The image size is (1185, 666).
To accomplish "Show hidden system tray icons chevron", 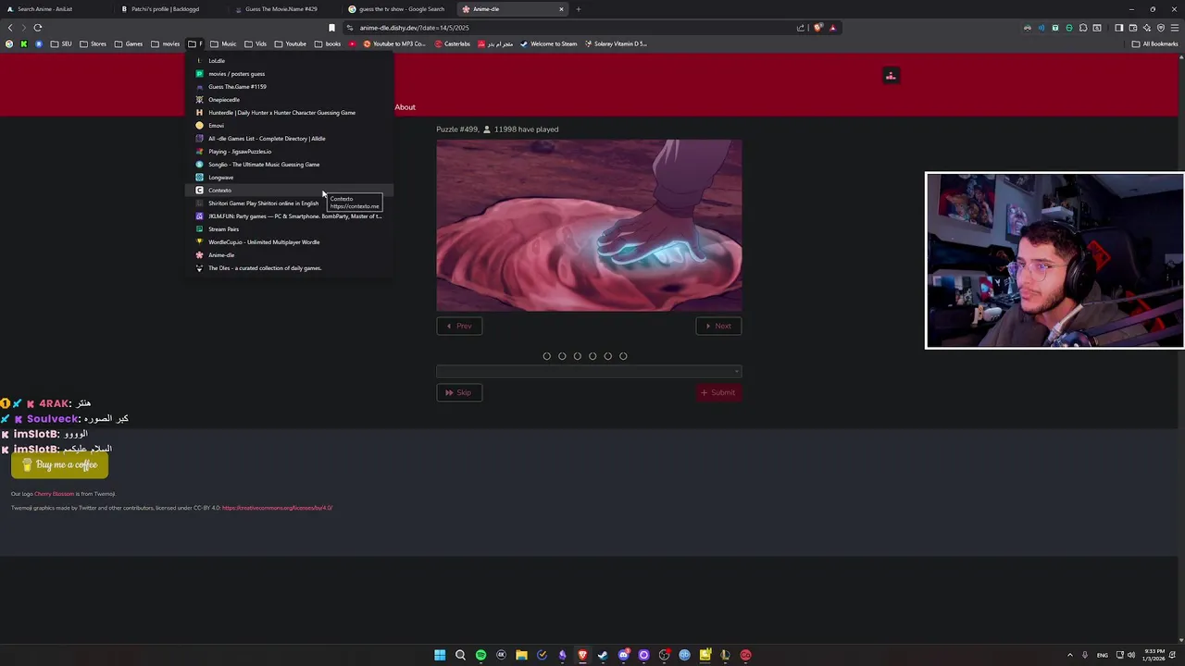I will [x=1069, y=655].
